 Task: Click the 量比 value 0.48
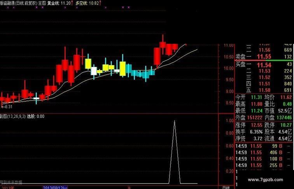(x=287, y=104)
